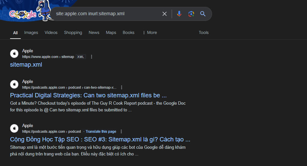Open the Cộng Đồng Học Tập SEO link
Image resolution: width=307 pixels, height=166 pixels.
point(100,139)
